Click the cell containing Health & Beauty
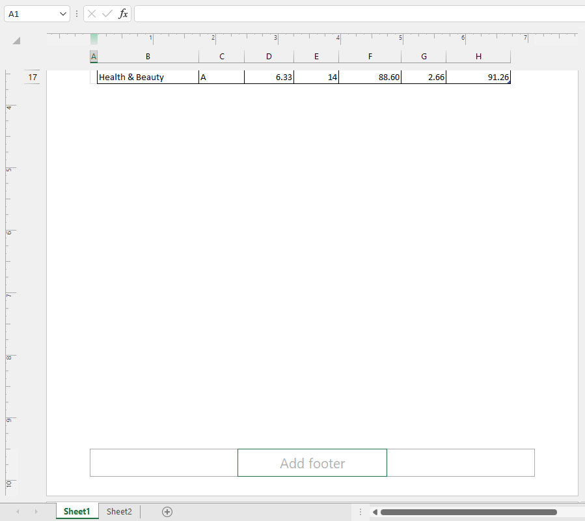Viewport: 585px width, 521px height. 146,77
